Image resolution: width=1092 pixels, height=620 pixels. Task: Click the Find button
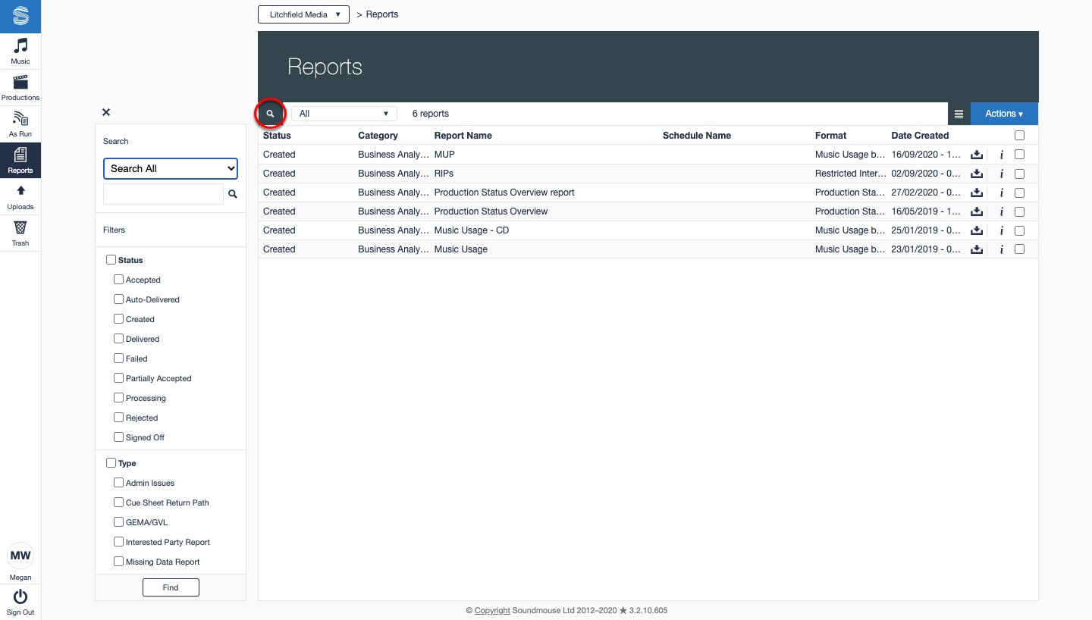tap(171, 587)
